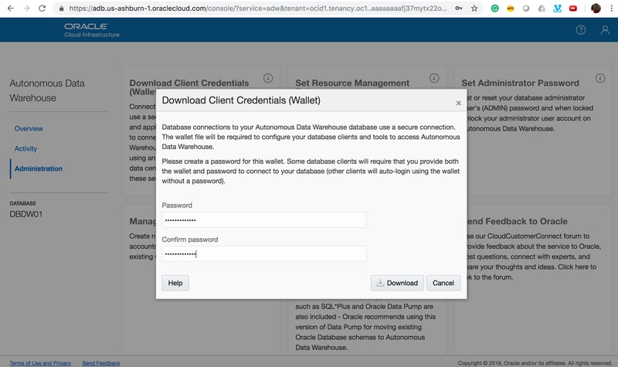Click the address bar URL
The image size is (618, 367).
[x=258, y=8]
